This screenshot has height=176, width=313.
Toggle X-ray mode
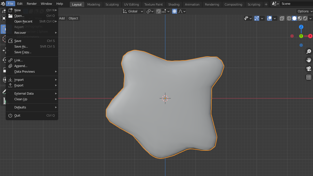click(x=282, y=18)
